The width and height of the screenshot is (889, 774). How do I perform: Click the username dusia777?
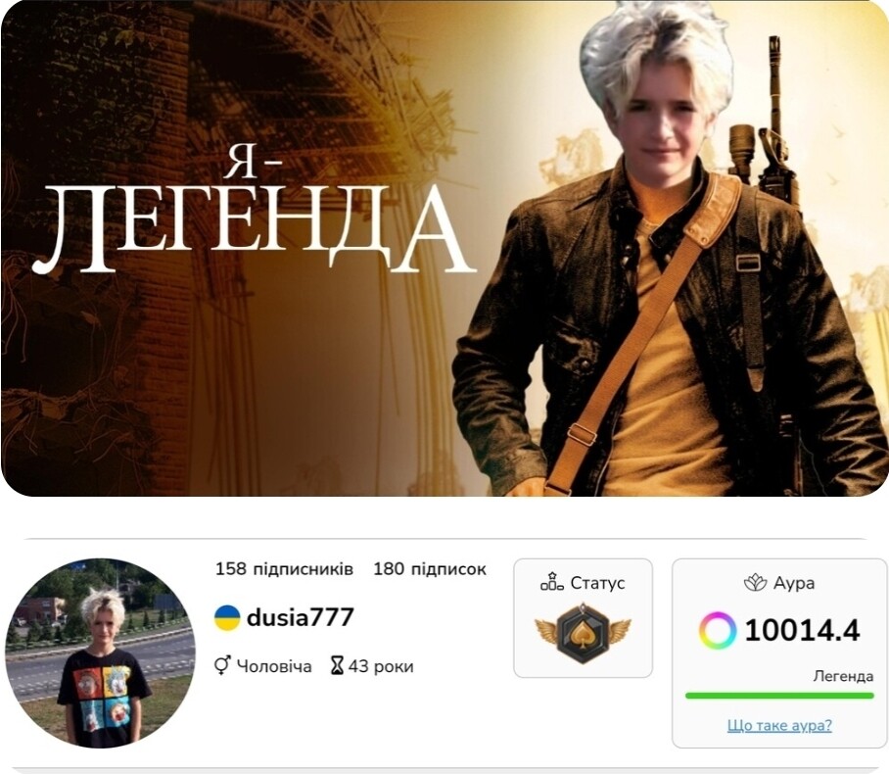(x=301, y=617)
